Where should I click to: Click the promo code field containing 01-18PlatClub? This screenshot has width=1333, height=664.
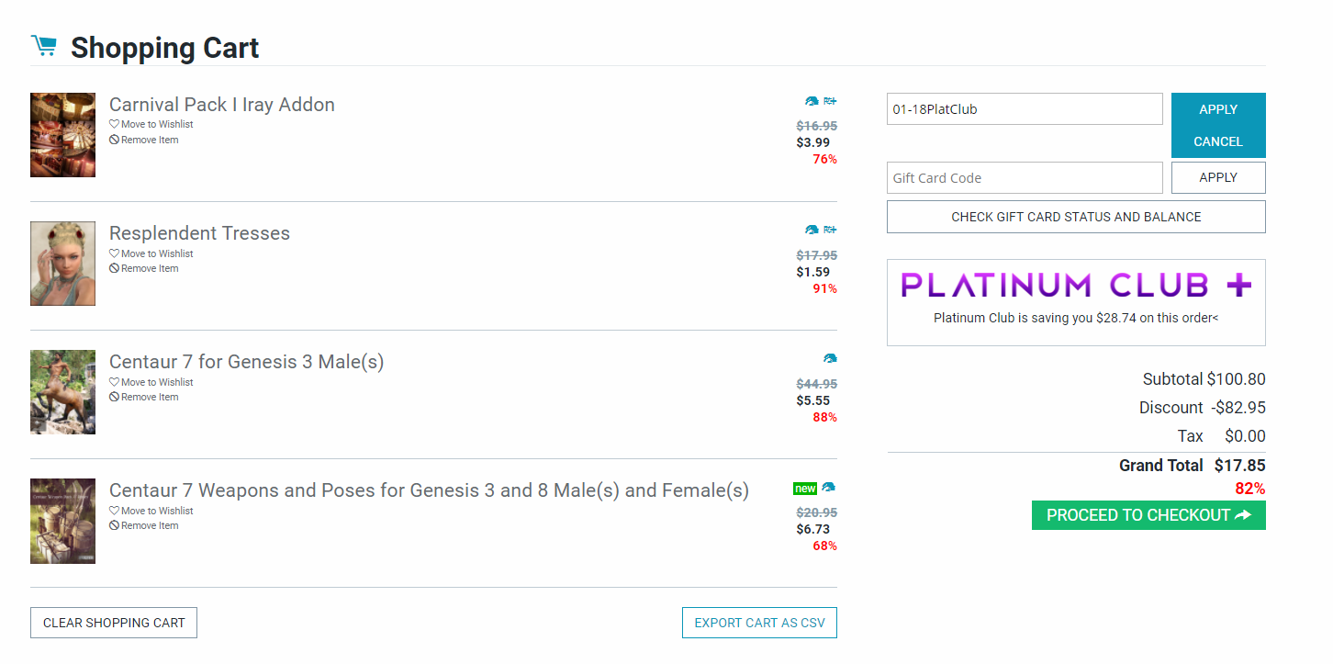point(1025,109)
